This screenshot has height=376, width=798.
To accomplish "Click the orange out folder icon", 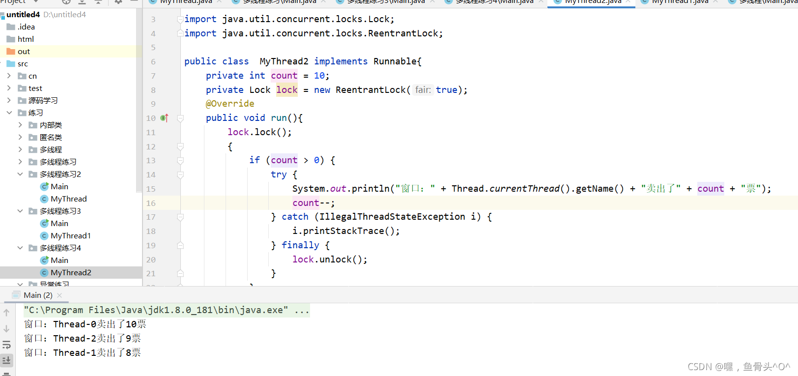I will pos(11,51).
